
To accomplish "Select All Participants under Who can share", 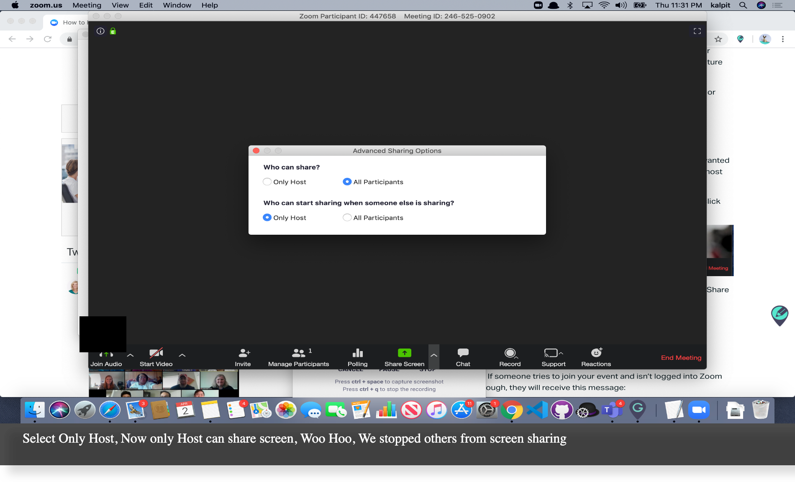I will coord(347,182).
